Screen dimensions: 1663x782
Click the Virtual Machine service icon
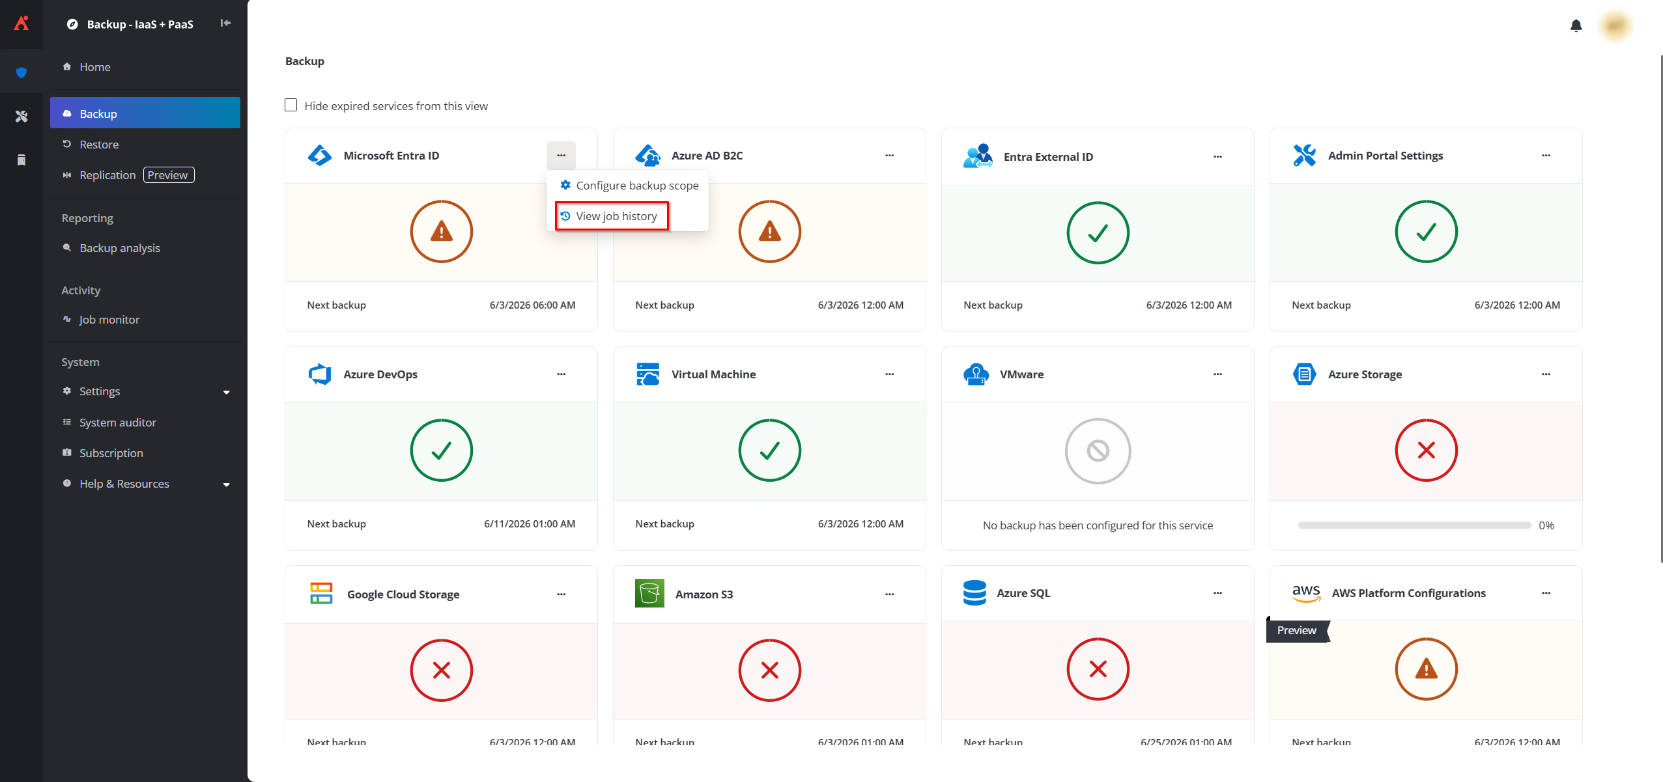point(648,374)
